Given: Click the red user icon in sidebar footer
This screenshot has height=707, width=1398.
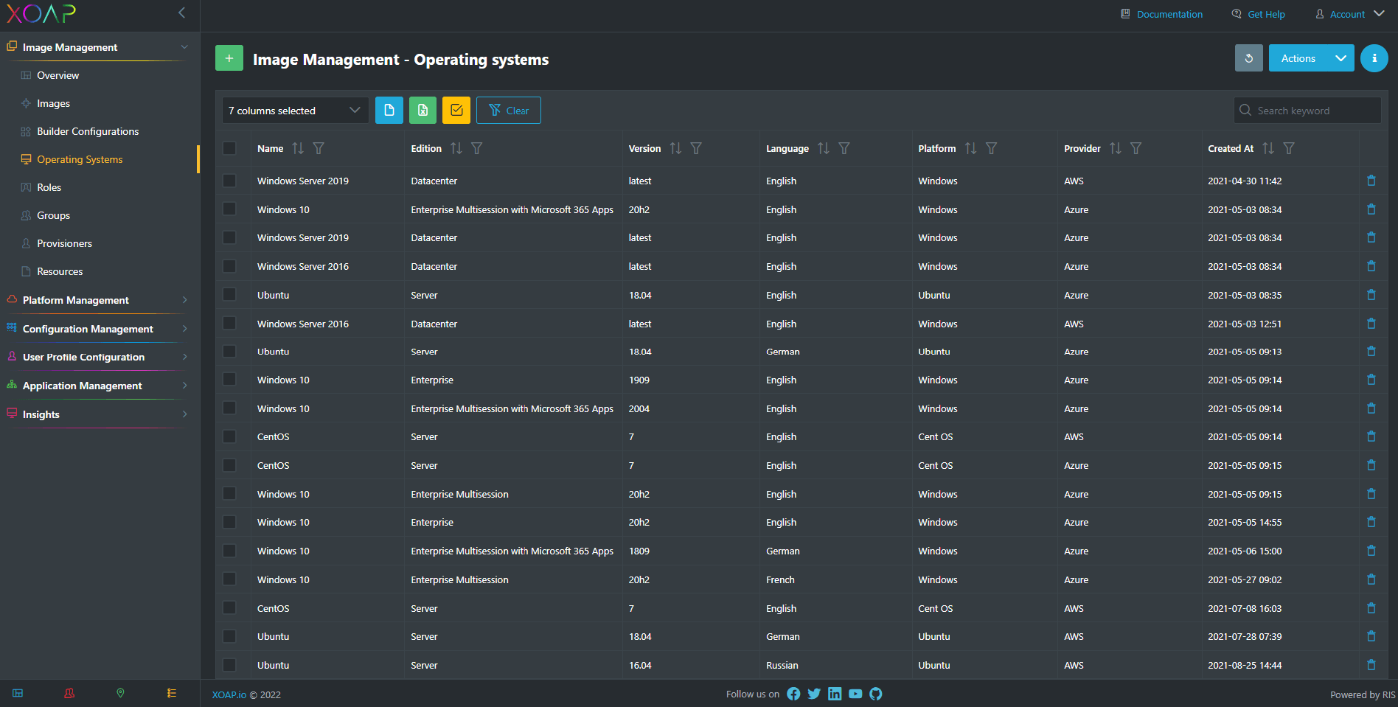Looking at the screenshot, I should [69, 693].
